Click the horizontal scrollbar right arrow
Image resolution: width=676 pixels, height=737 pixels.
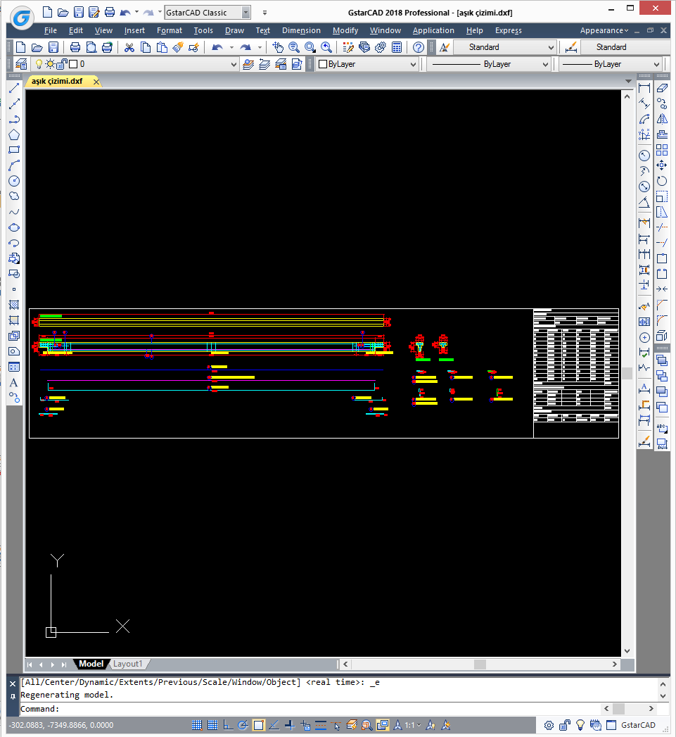[x=615, y=664]
